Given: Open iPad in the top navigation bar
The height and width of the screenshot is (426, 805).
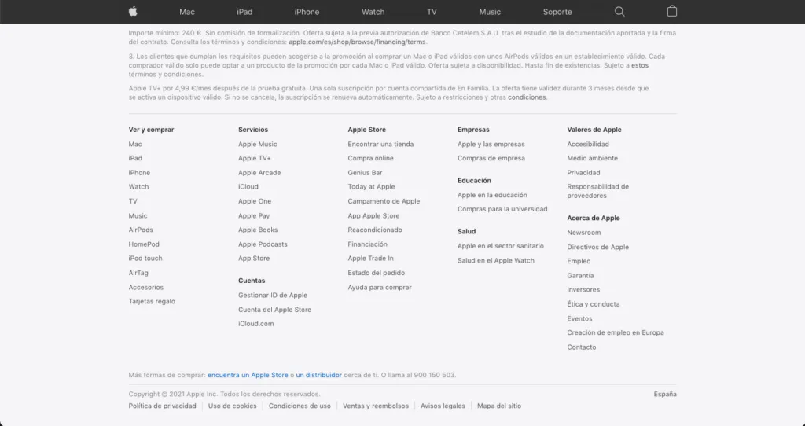Looking at the screenshot, I should click(244, 12).
